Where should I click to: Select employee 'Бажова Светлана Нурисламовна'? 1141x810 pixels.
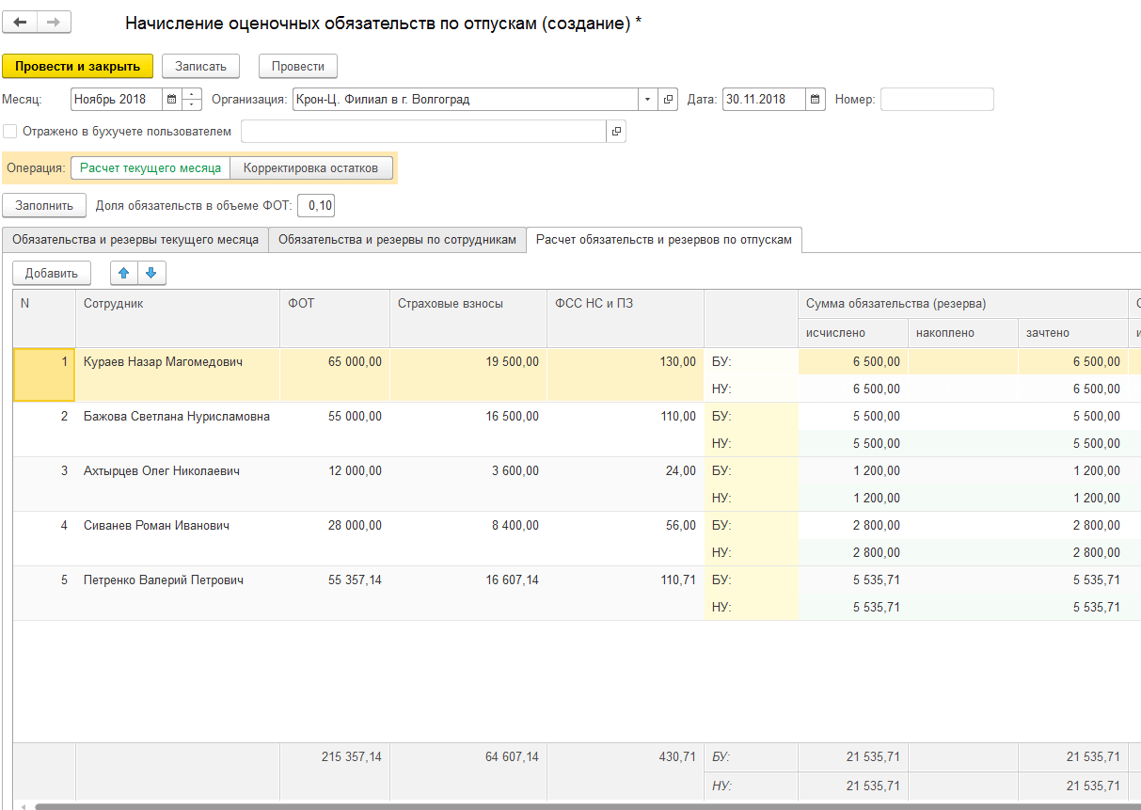pos(177,416)
